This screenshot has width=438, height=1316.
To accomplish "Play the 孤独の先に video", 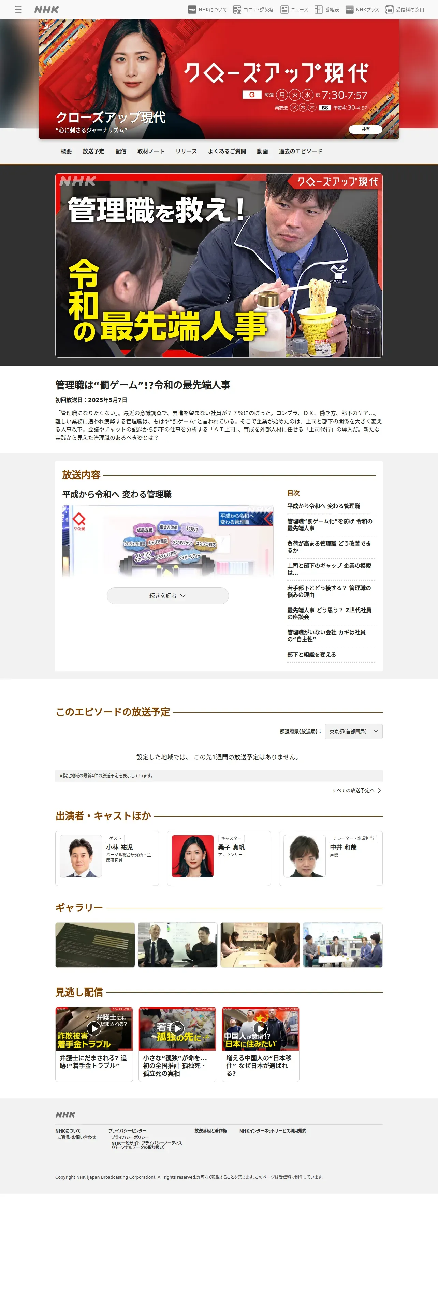I will coord(177,1028).
